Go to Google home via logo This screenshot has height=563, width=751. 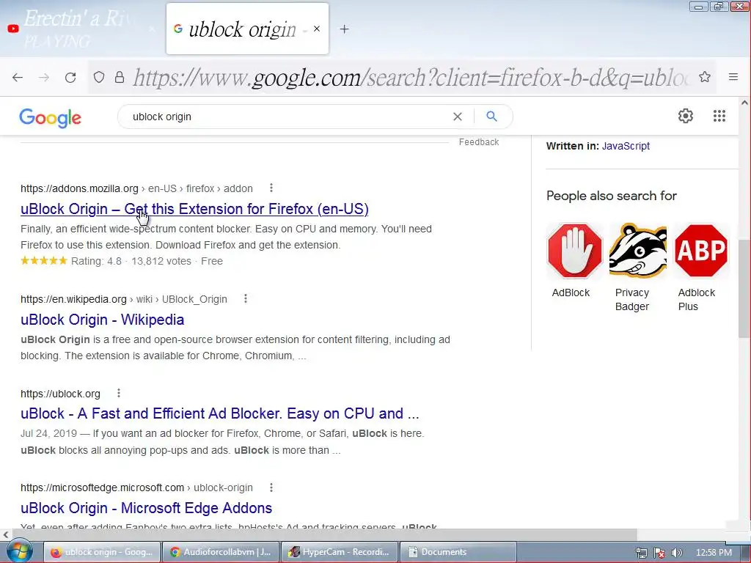(51, 117)
